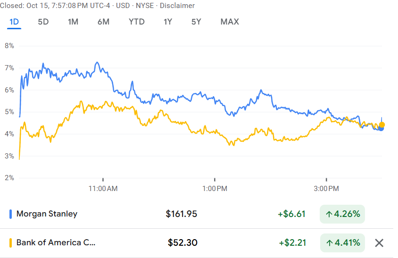Remove Bank of America comparison with X
Screen dimensions: 398x258
click(x=379, y=243)
